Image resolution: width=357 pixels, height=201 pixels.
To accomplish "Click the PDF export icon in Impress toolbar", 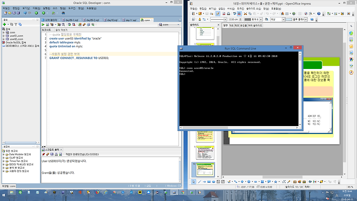I will pos(224,14).
